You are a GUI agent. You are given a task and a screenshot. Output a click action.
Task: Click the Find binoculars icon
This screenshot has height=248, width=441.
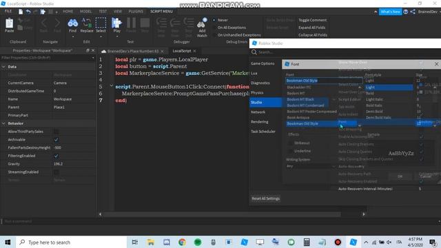[72, 23]
